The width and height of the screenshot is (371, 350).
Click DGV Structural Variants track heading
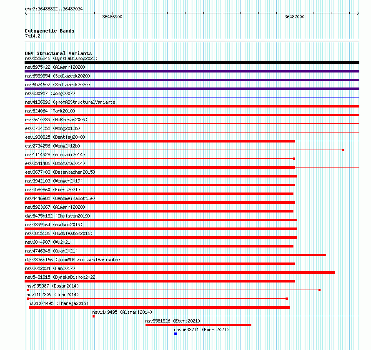tap(58, 53)
